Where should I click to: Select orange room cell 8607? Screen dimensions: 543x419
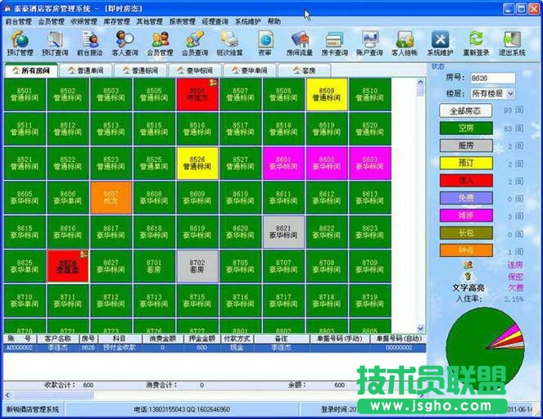111,198
